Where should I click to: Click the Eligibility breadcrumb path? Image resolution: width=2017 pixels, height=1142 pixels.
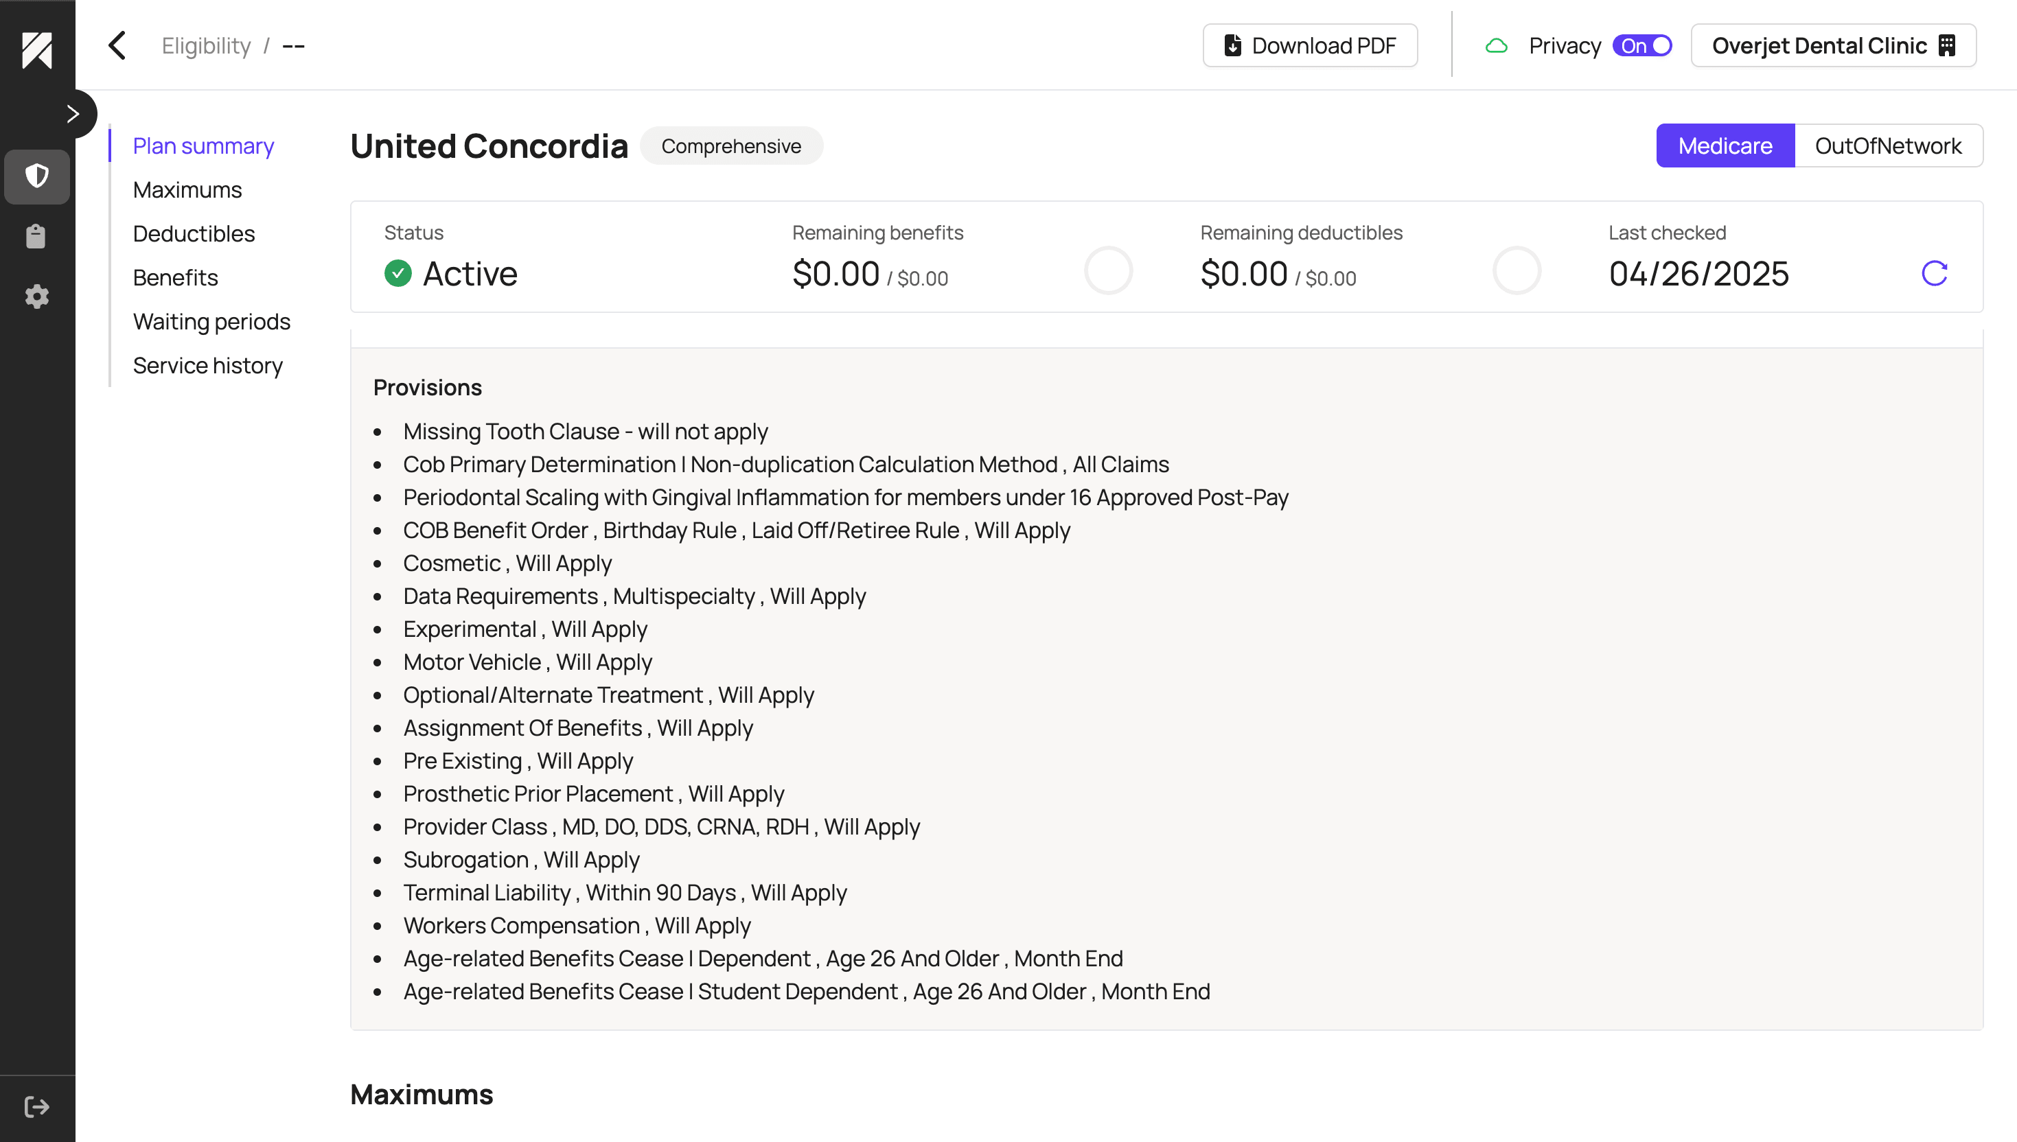205,45
